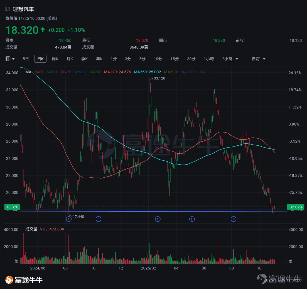Click the large 18.320 price
The image size is (307, 289).
tap(22, 30)
